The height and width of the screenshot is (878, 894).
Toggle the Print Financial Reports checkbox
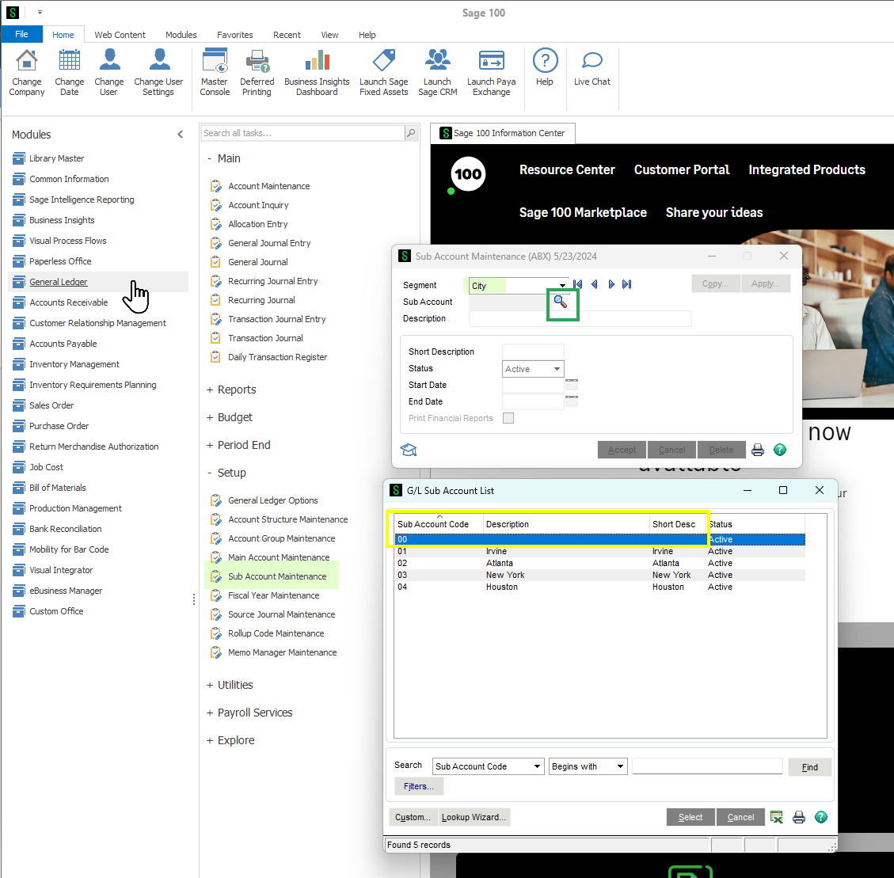(508, 418)
